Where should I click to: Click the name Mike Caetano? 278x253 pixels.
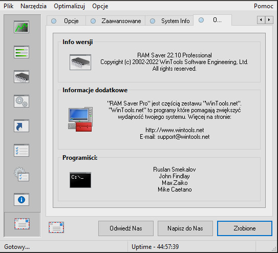175,189
